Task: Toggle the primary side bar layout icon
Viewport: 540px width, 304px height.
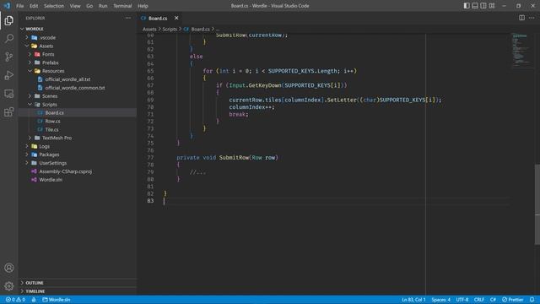Action: (x=467, y=6)
